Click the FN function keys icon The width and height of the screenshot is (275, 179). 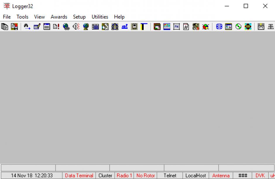coord(176,27)
